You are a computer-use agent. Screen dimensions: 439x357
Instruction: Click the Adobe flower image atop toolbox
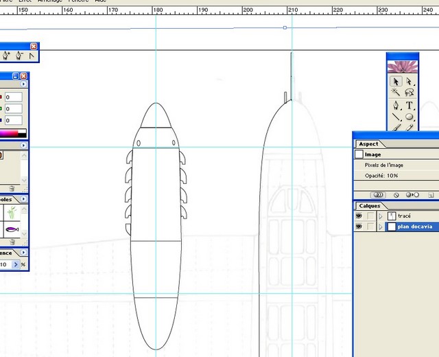(x=403, y=67)
